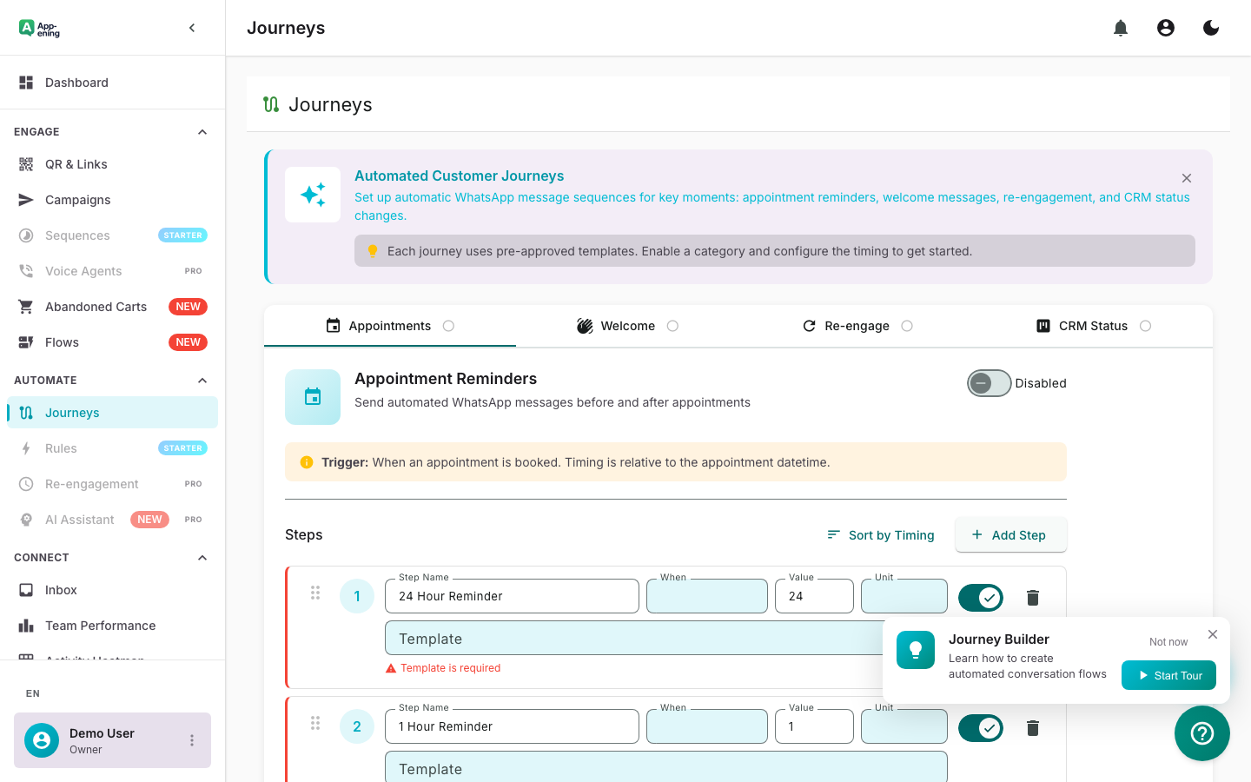Start the Journey Builder tour
Image resolution: width=1251 pixels, height=782 pixels.
1168,675
